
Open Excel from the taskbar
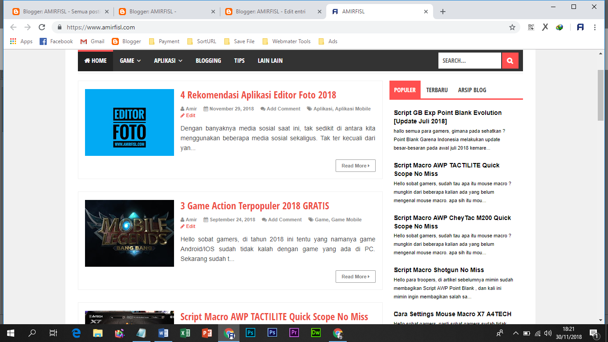[x=185, y=333]
